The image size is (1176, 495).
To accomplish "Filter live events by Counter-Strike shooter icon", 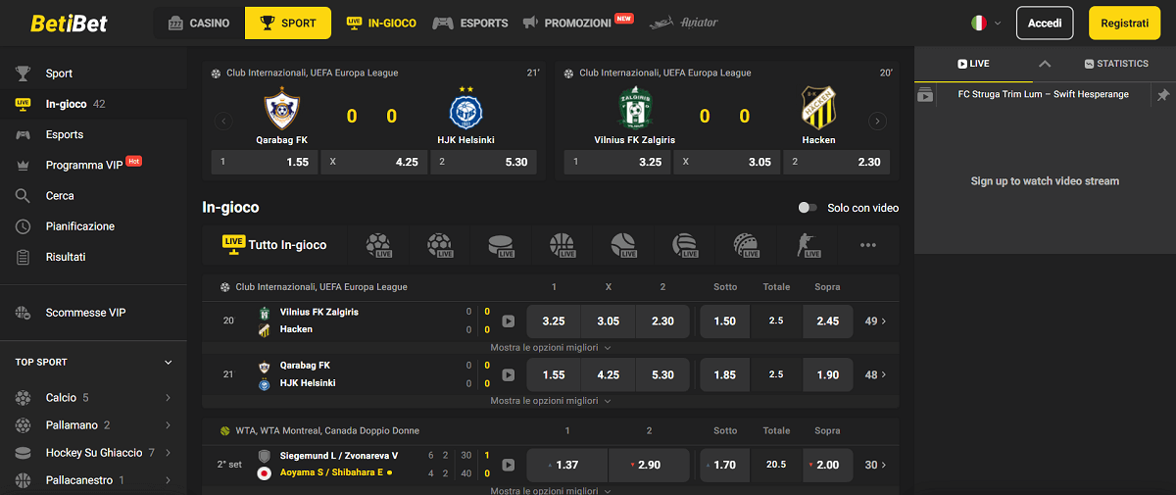I will point(807,245).
